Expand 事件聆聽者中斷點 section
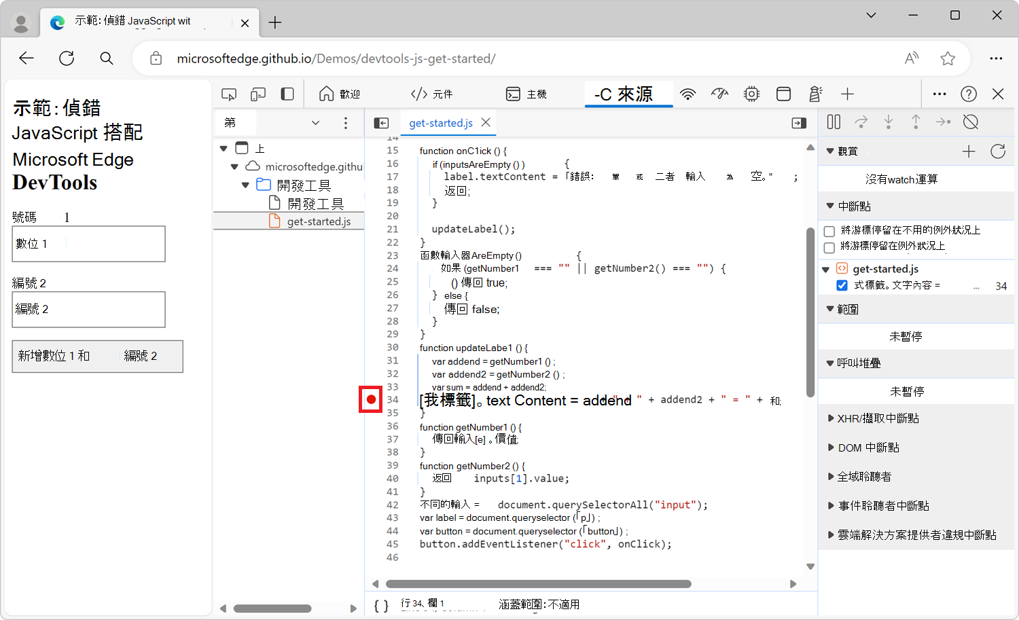The width and height of the screenshot is (1019, 620). point(831,506)
